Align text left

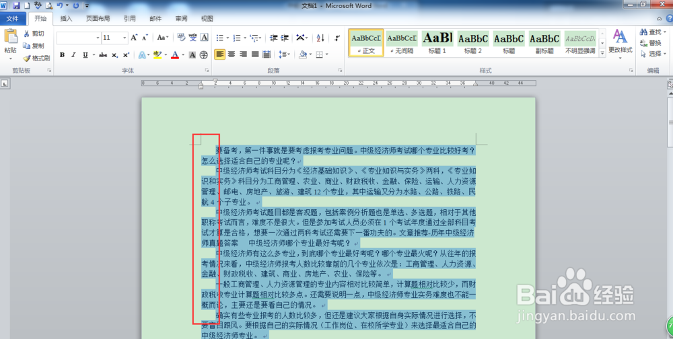(x=220, y=54)
